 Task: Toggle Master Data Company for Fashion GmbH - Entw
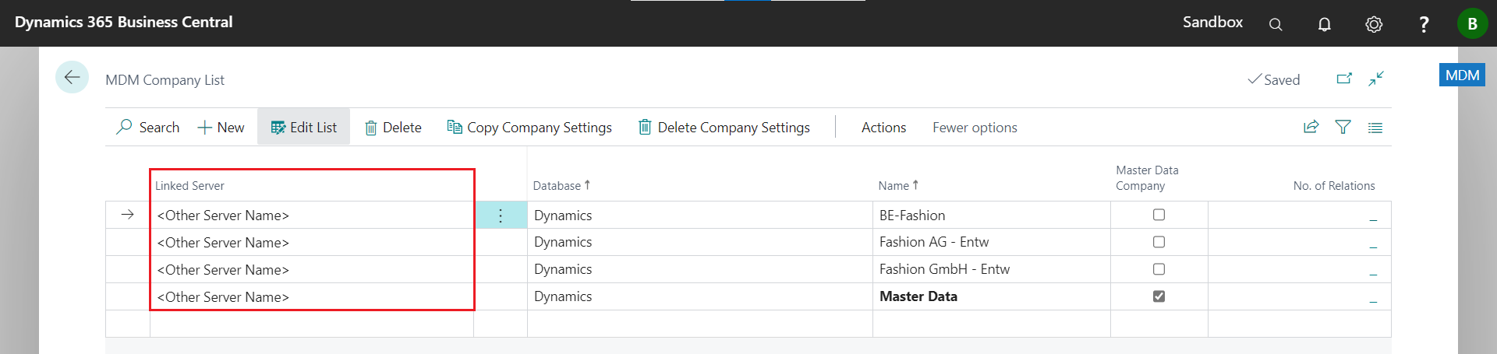(1159, 269)
